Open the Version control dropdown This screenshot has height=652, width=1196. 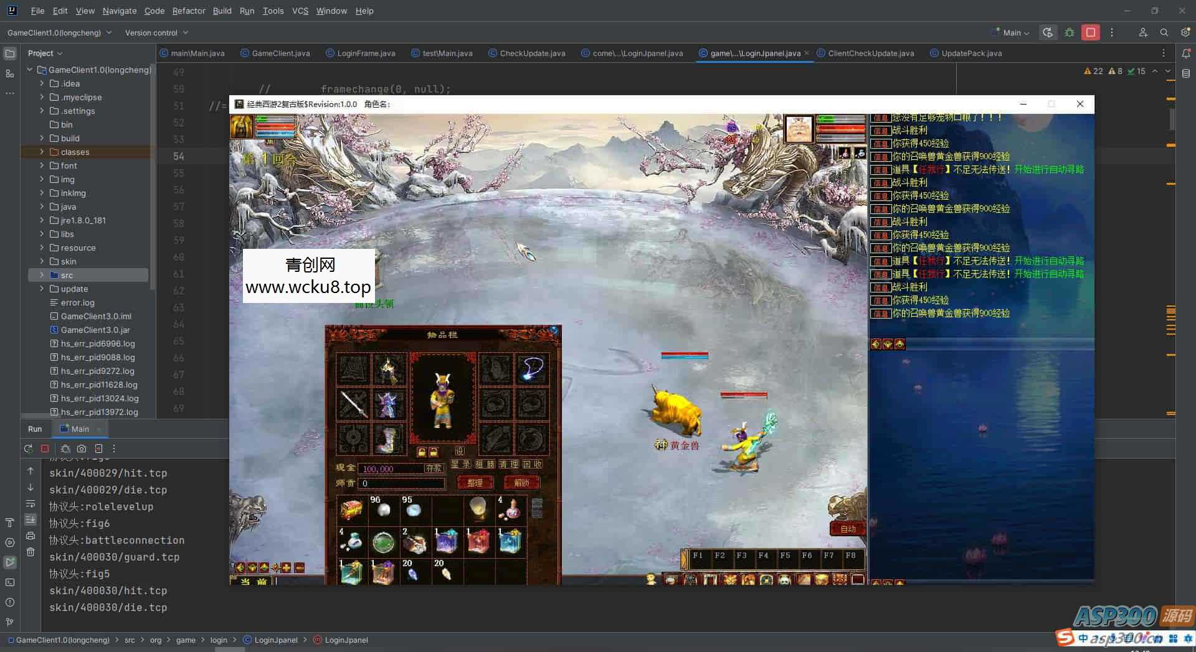click(x=156, y=33)
